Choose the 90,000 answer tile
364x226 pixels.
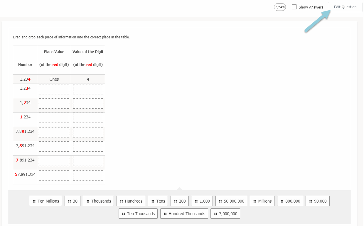[318, 201]
